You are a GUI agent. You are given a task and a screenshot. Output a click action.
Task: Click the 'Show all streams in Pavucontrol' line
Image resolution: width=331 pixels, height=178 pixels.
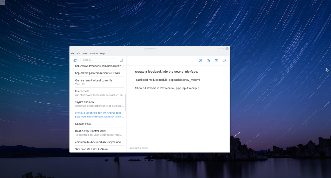pyautogui.click(x=167, y=88)
